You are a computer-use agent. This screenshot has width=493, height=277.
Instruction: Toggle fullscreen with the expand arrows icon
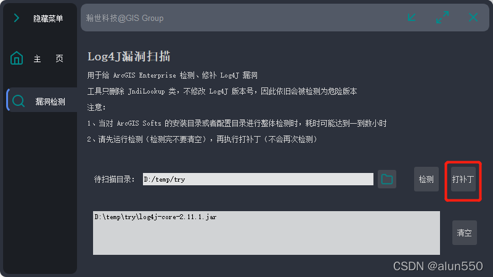442,17
